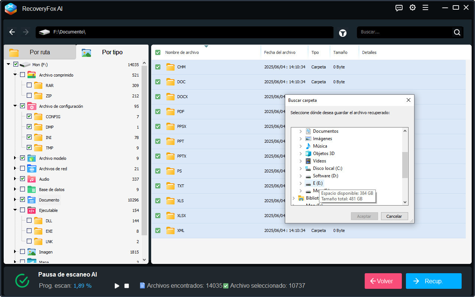Resume scan with the play button
This screenshot has height=297, width=475.
pos(117,286)
